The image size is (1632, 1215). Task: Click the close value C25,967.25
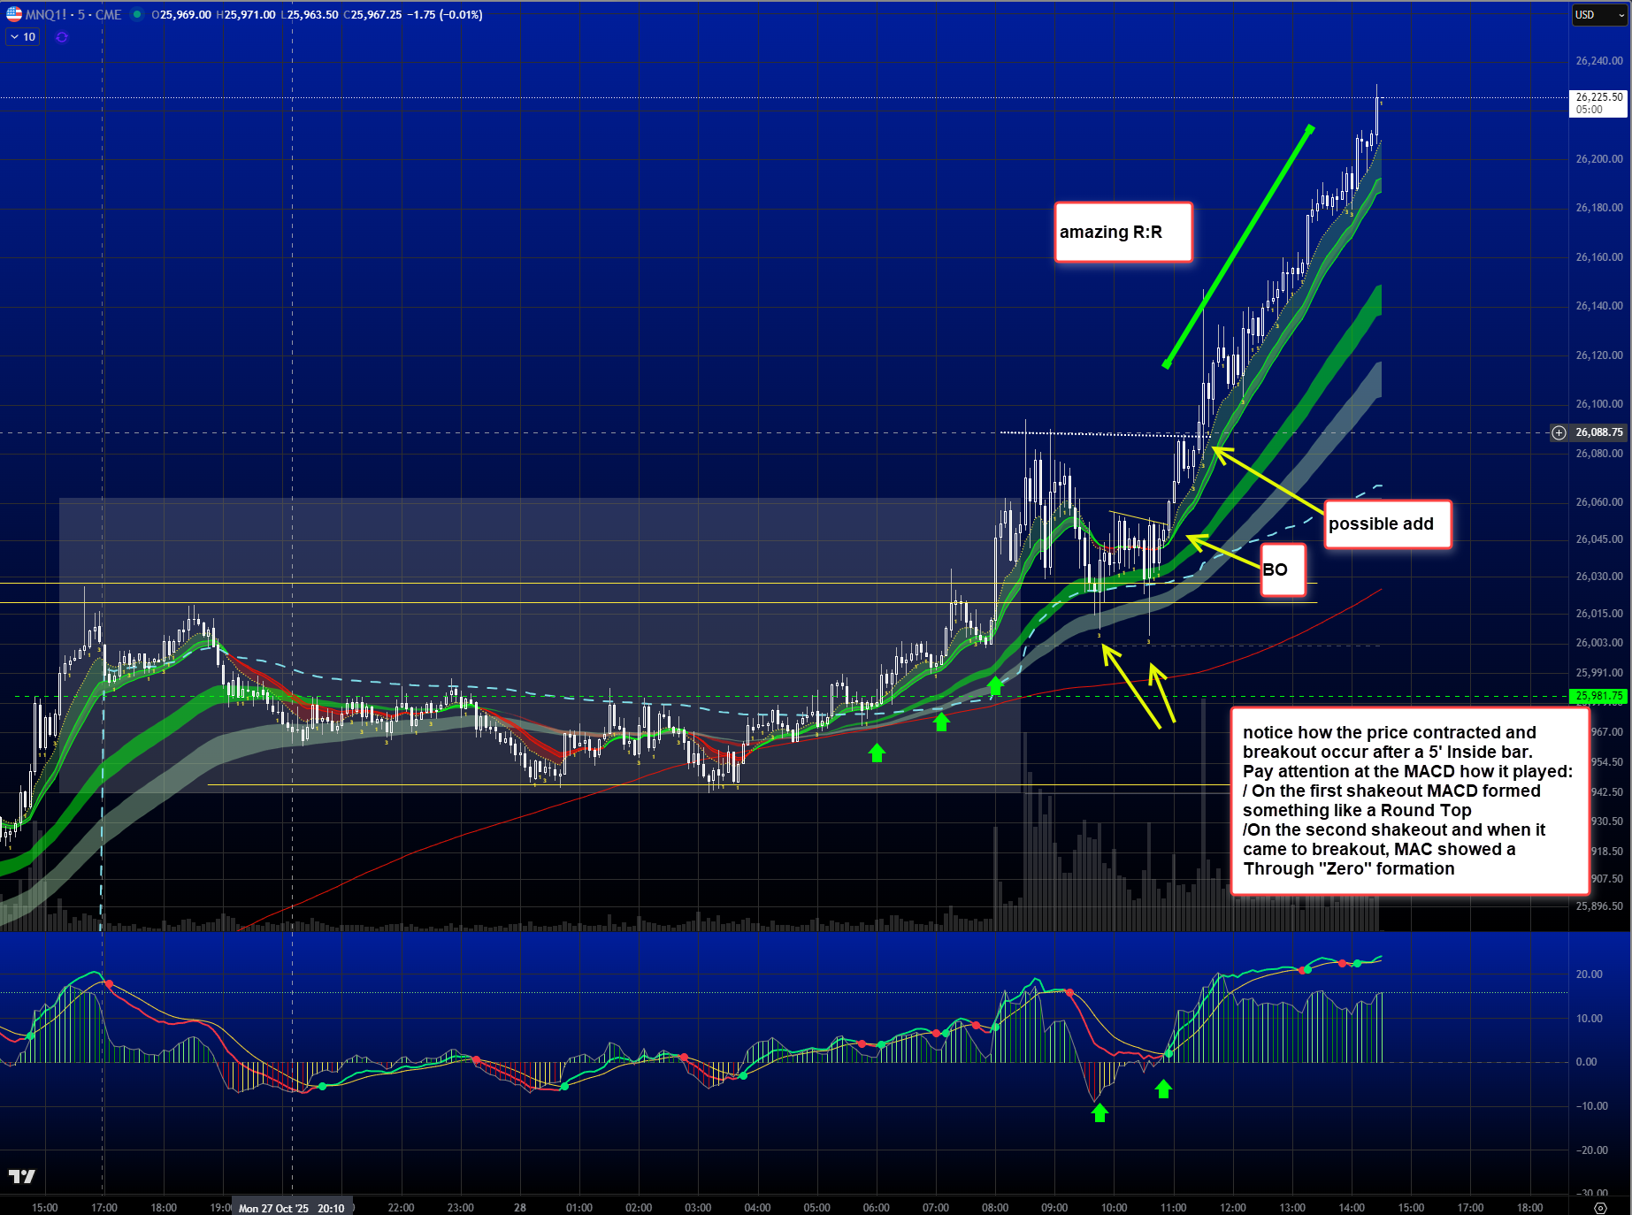click(x=372, y=14)
